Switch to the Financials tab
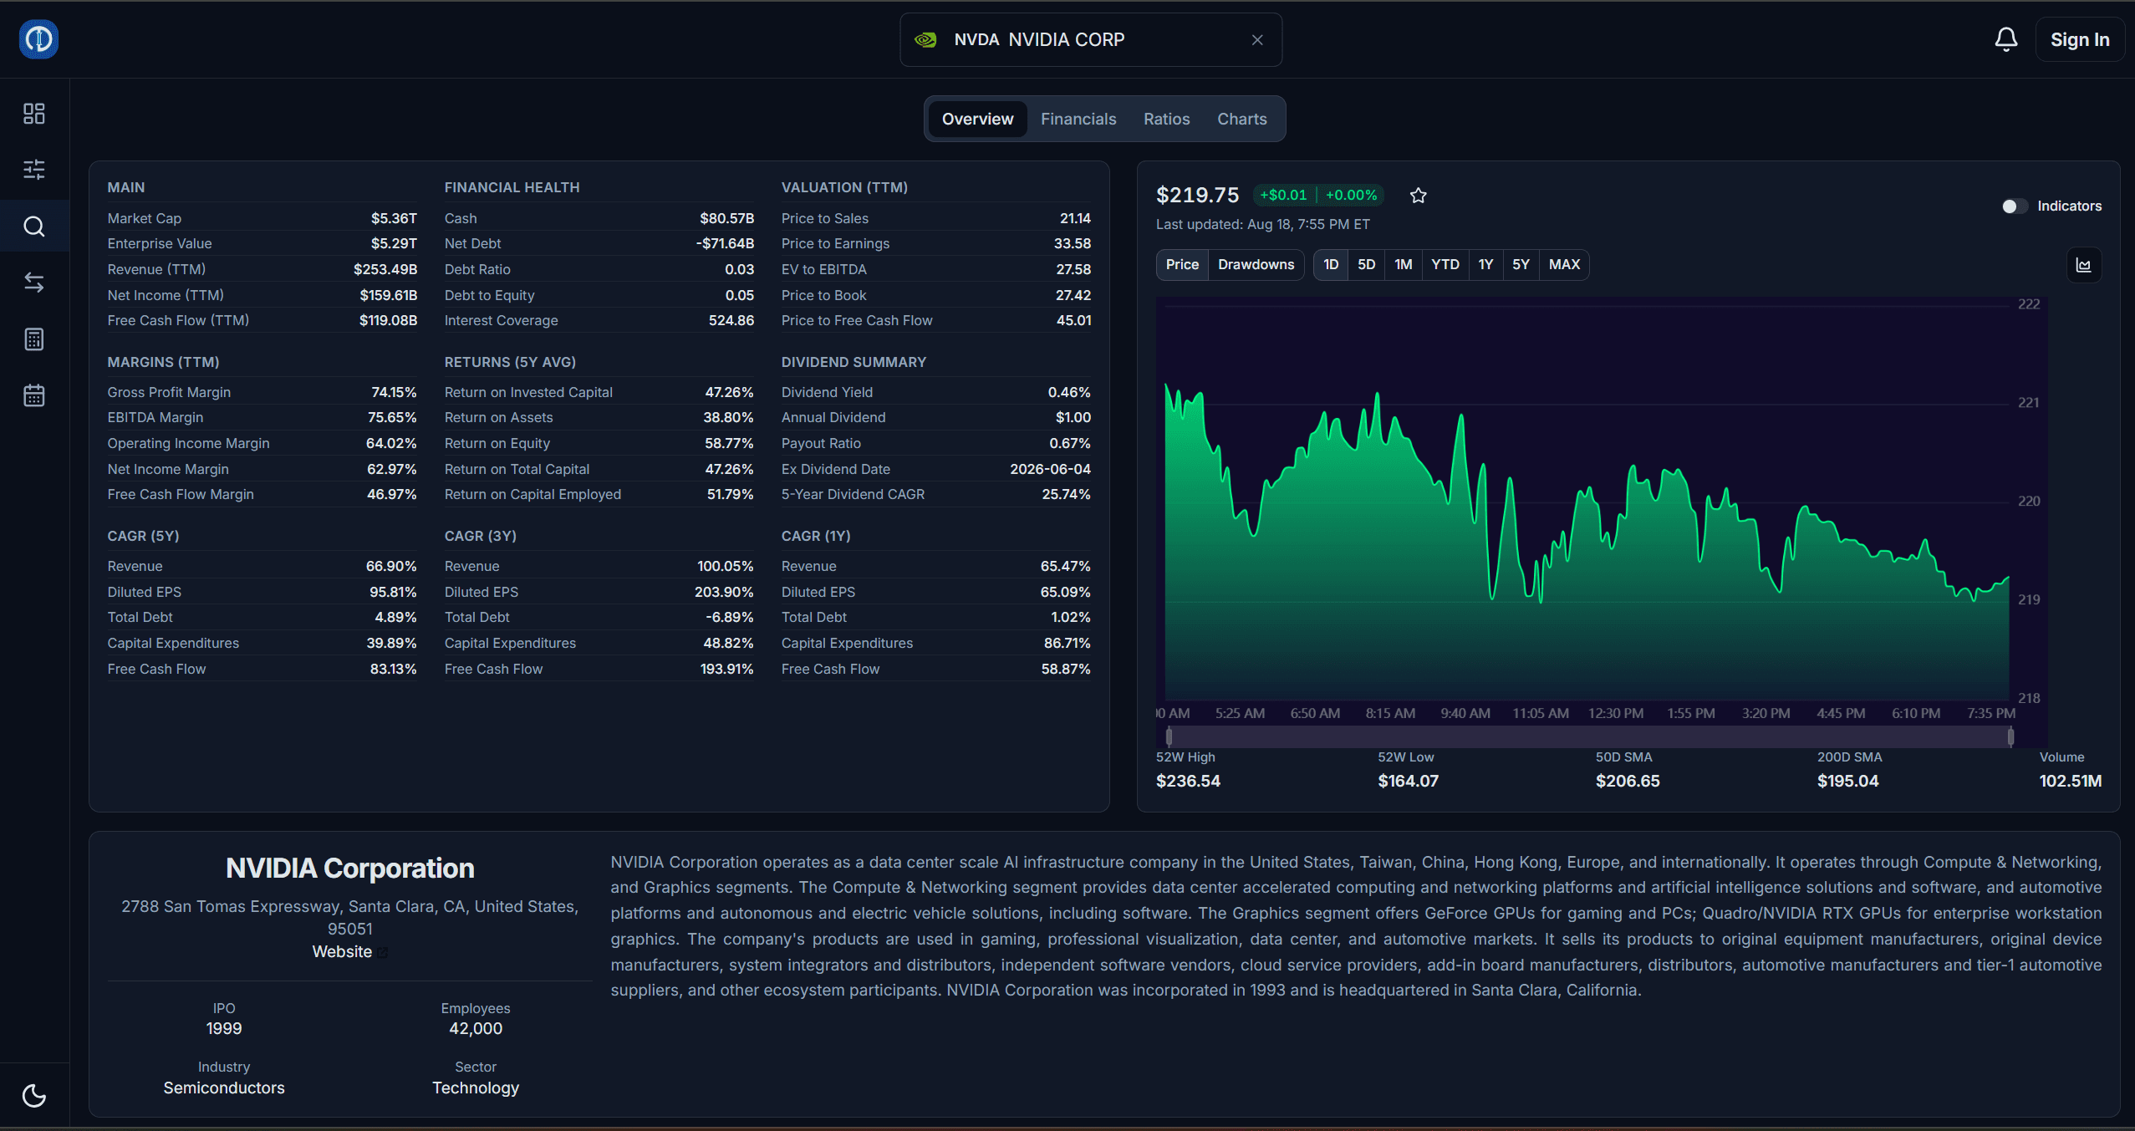2135x1131 pixels. 1078,119
